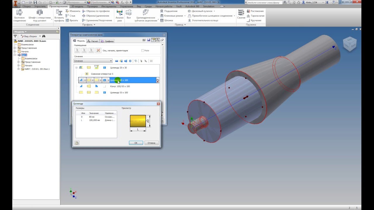Image resolution: width=374 pixels, height=210 pixels.
Task: Click the first placement selection button
Action: (x=77, y=50)
